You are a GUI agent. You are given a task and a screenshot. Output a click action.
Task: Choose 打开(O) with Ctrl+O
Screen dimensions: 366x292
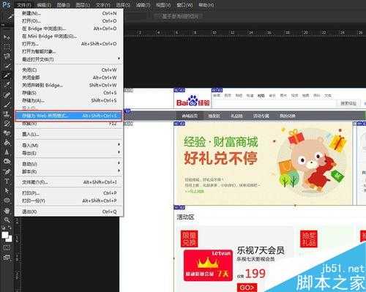(69, 21)
